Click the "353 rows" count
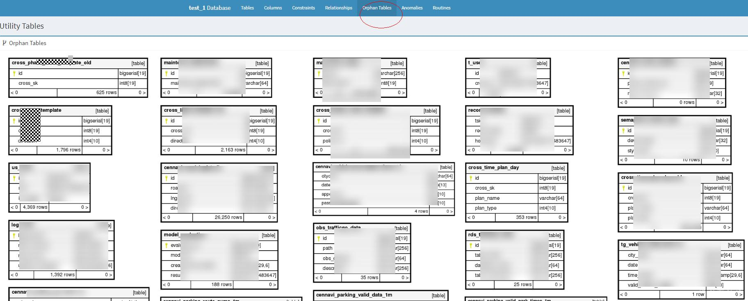The width and height of the screenshot is (748, 301). 526,217
